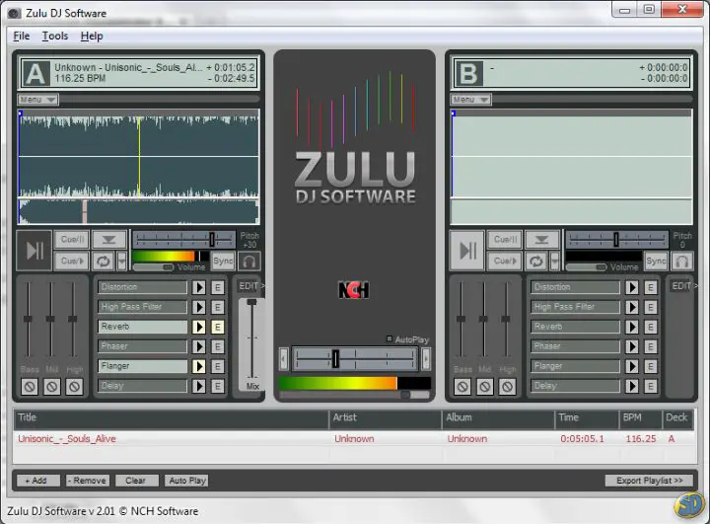
Task: Kill Bass band on Deck A
Action: pos(30,387)
